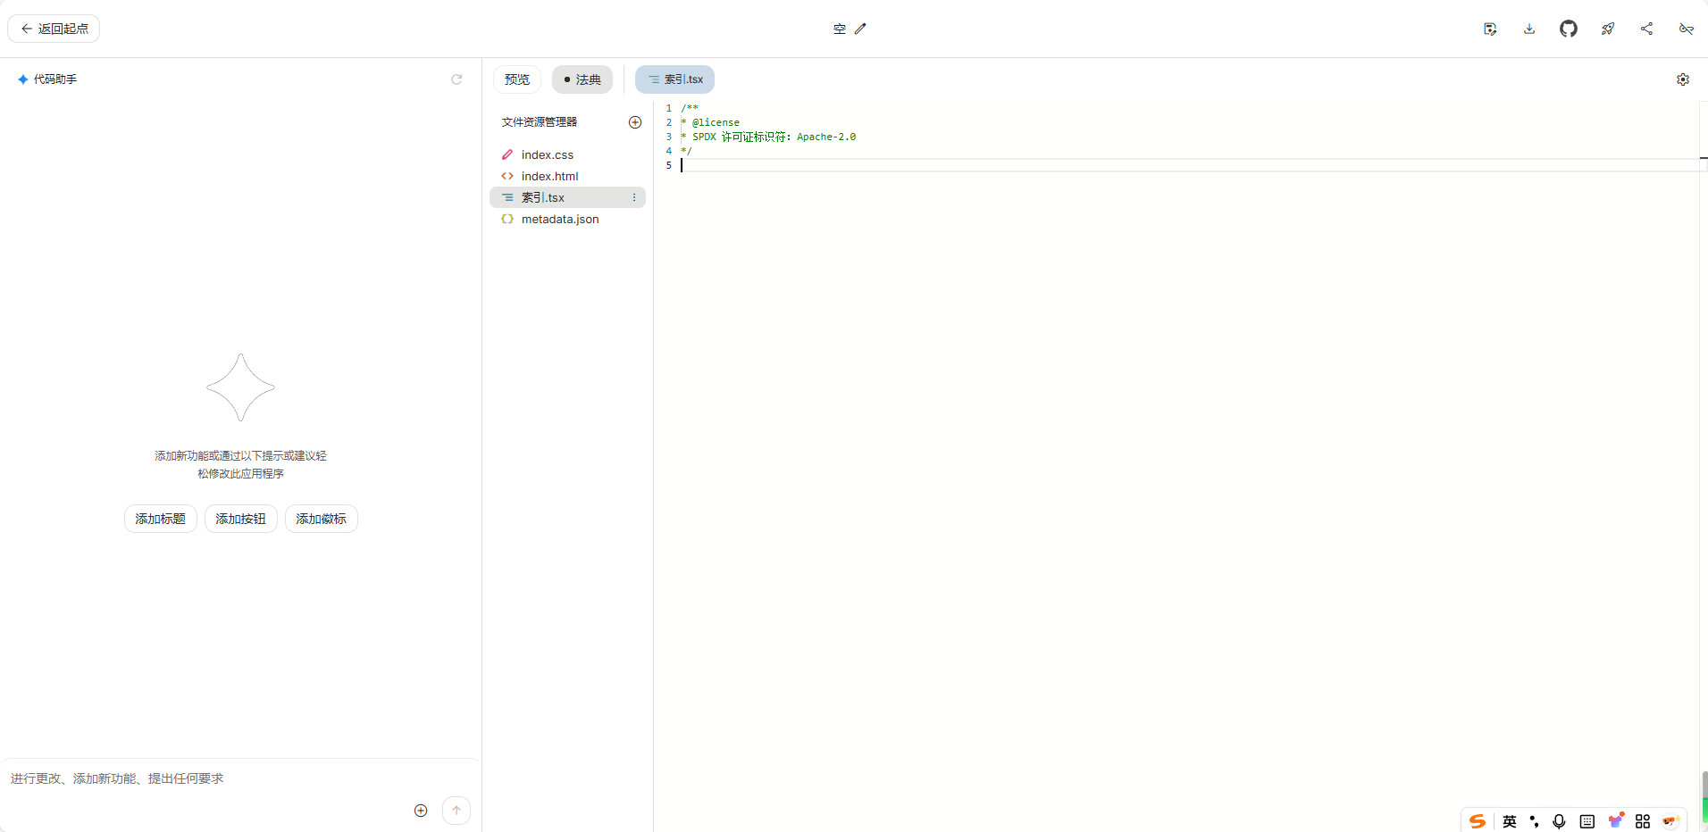Open the Sogou toolbox grid menu
Image resolution: width=1708 pixels, height=832 pixels.
point(1642,821)
